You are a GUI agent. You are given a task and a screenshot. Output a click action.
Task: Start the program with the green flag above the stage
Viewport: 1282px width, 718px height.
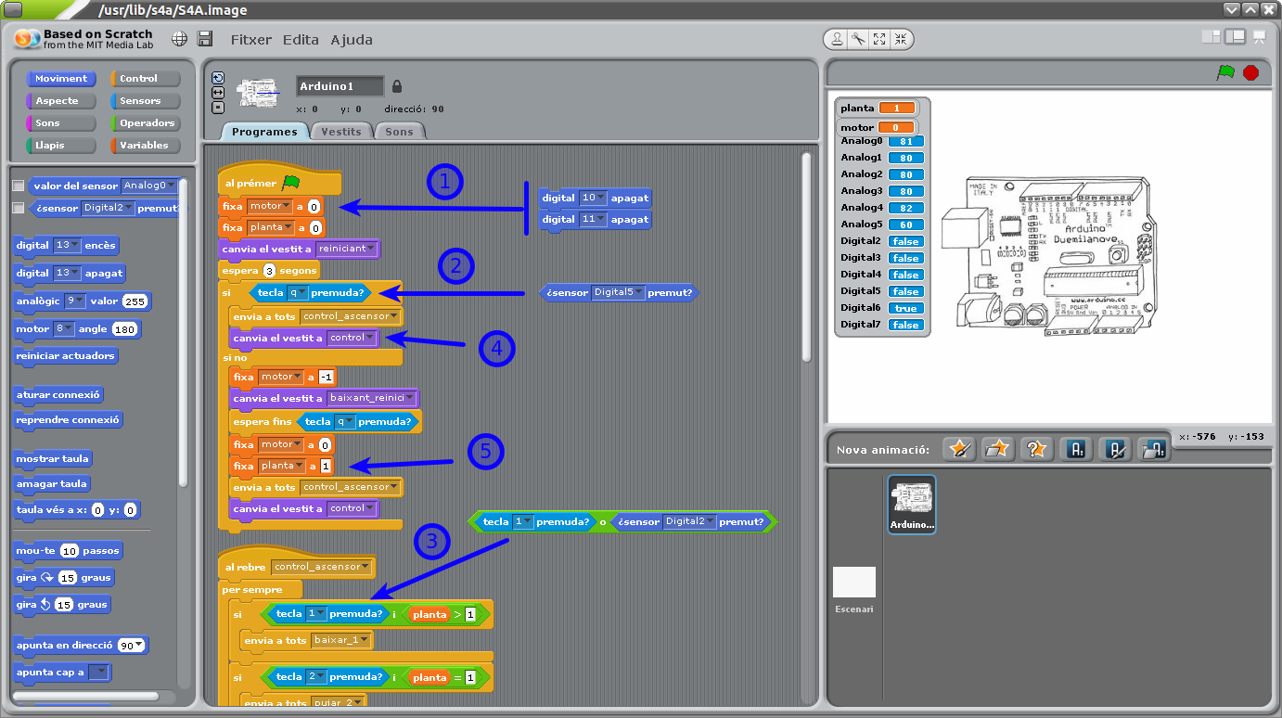[x=1225, y=72]
